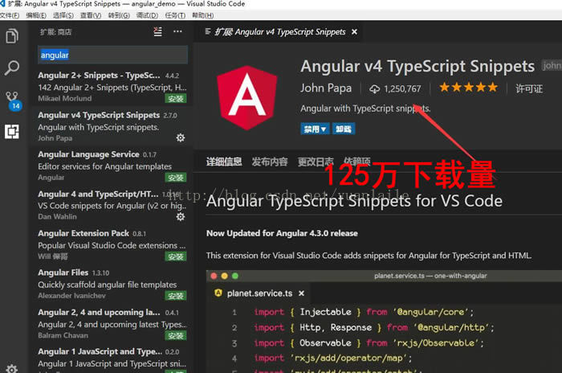562x373 pixels.
Task: Open the extensions panel more actions ellipsis
Action: 177,31
